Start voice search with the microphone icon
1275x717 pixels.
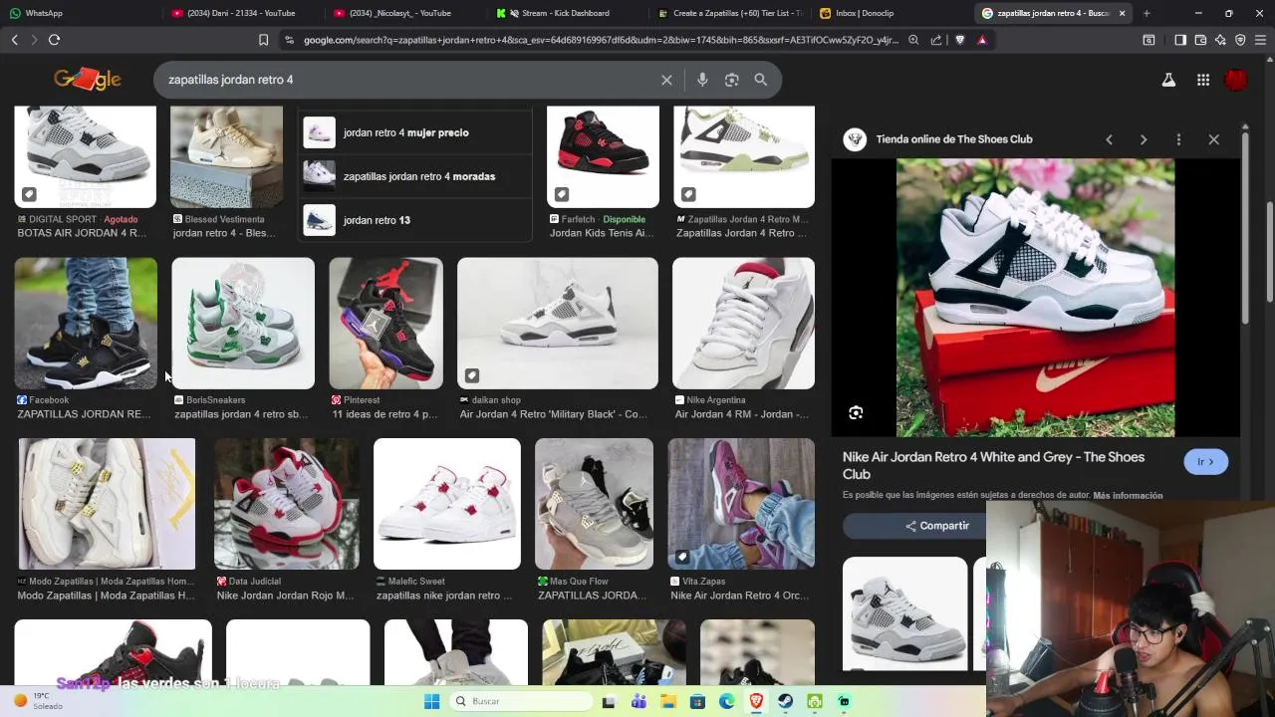702,80
